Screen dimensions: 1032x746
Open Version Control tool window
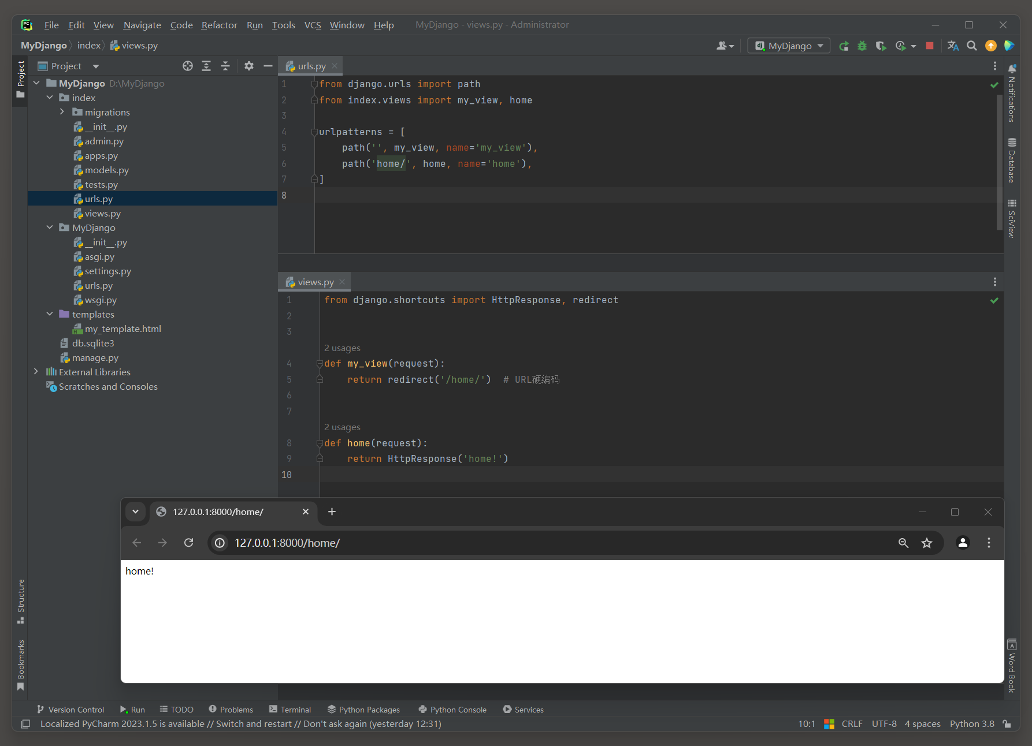pos(70,710)
